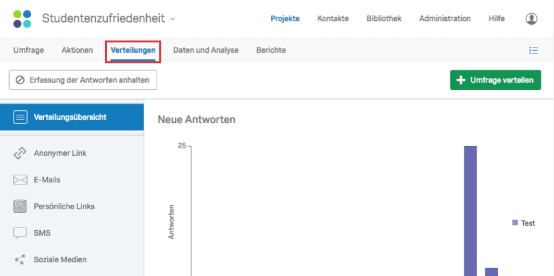The height and width of the screenshot is (276, 554).
Task: Click the green Umfrage verteilen button
Action: pyautogui.click(x=495, y=80)
